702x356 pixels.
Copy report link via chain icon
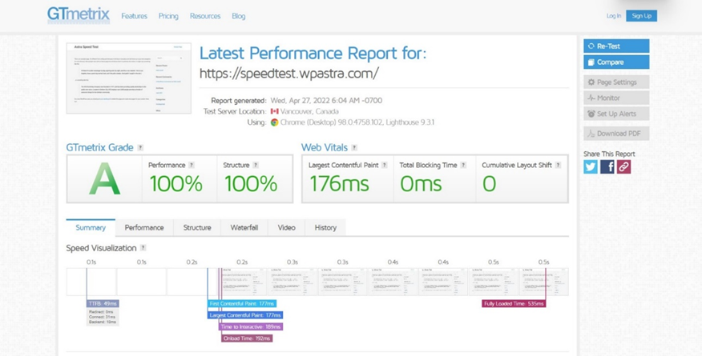click(x=623, y=166)
